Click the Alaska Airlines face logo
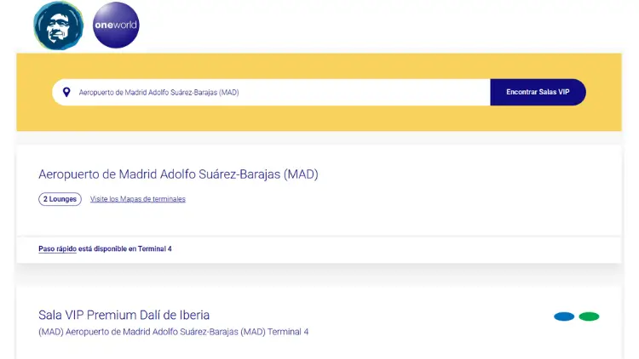This screenshot has height=359, width=639. click(x=58, y=26)
